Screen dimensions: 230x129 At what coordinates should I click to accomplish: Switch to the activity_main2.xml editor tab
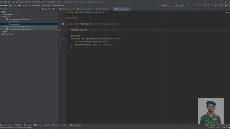click(x=85, y=9)
